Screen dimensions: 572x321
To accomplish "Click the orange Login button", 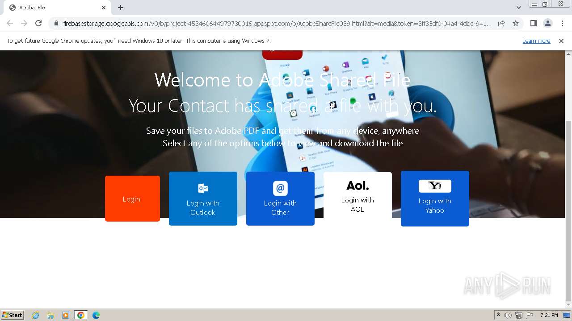I will (132, 198).
